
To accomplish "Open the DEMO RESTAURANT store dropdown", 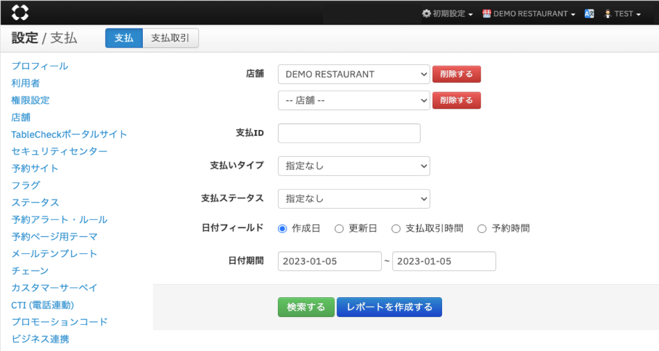I will coord(354,74).
